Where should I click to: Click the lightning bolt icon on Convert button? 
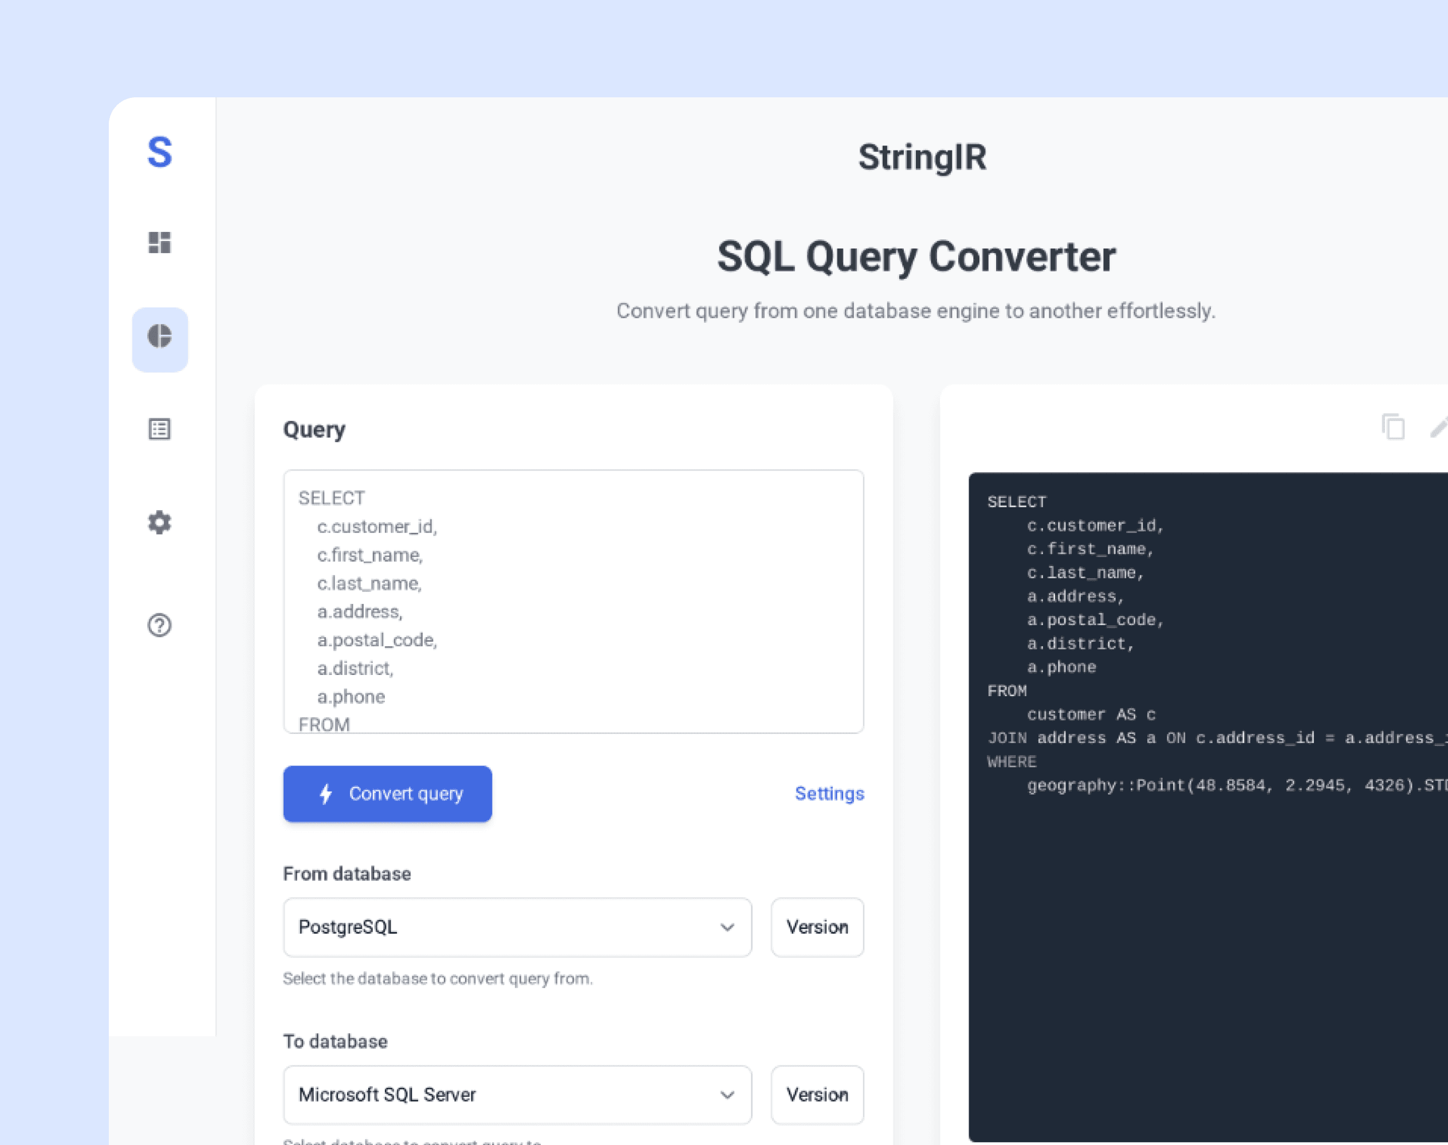pyautogui.click(x=326, y=793)
